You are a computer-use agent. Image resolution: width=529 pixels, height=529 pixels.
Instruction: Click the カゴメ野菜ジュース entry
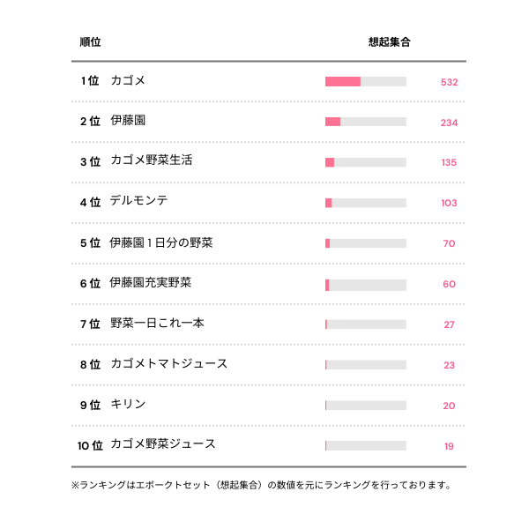(162, 444)
